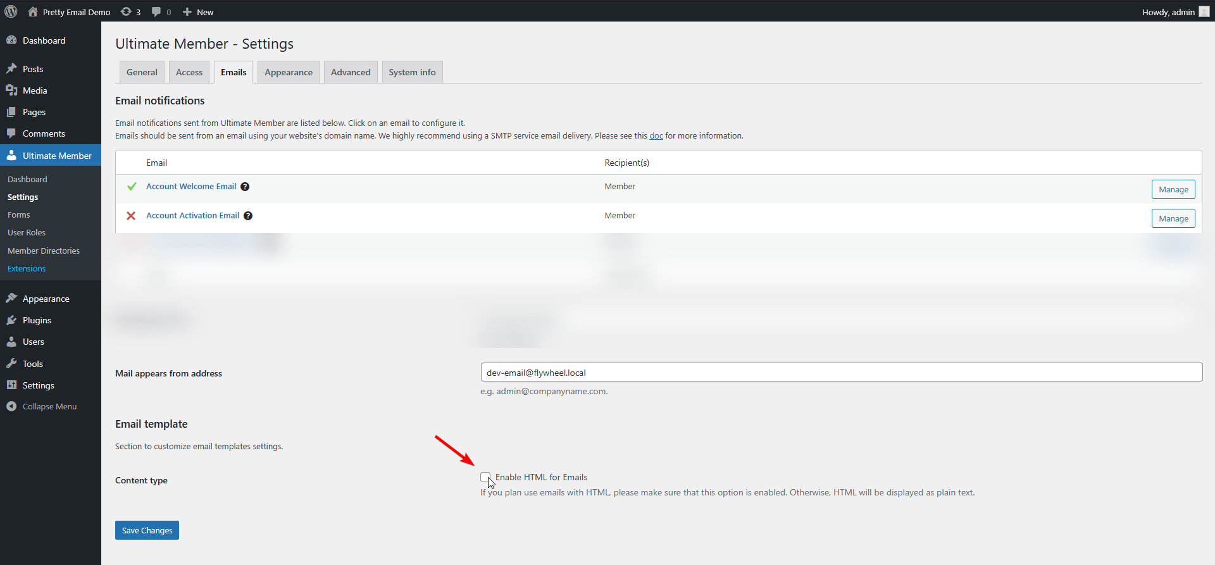
Task: Click Howdy, admin account menu
Action: click(1175, 11)
